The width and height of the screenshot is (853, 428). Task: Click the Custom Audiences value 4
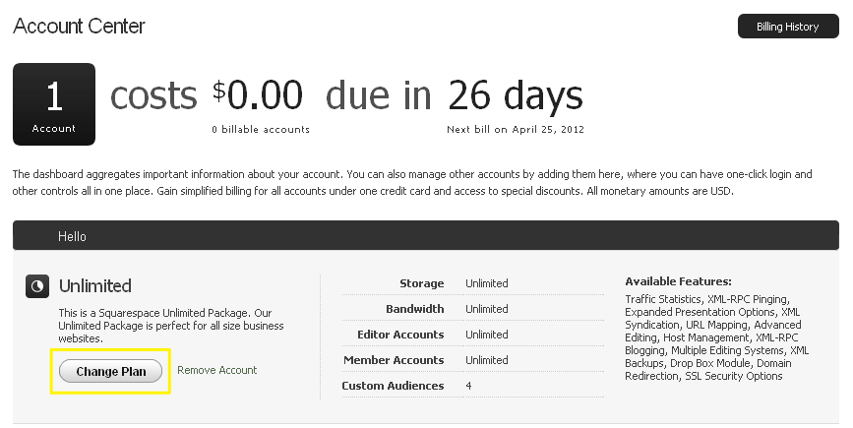468,386
